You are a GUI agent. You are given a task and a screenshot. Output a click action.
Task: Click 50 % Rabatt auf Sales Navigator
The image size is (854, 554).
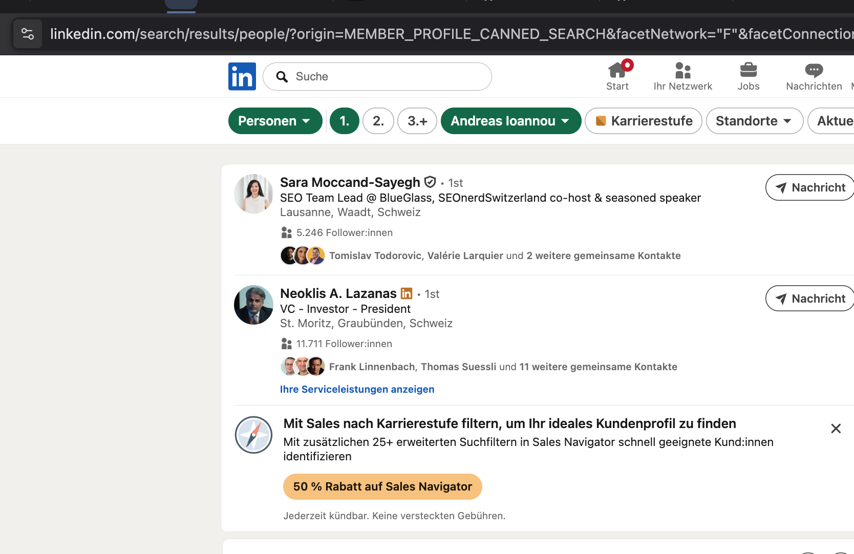coord(382,486)
